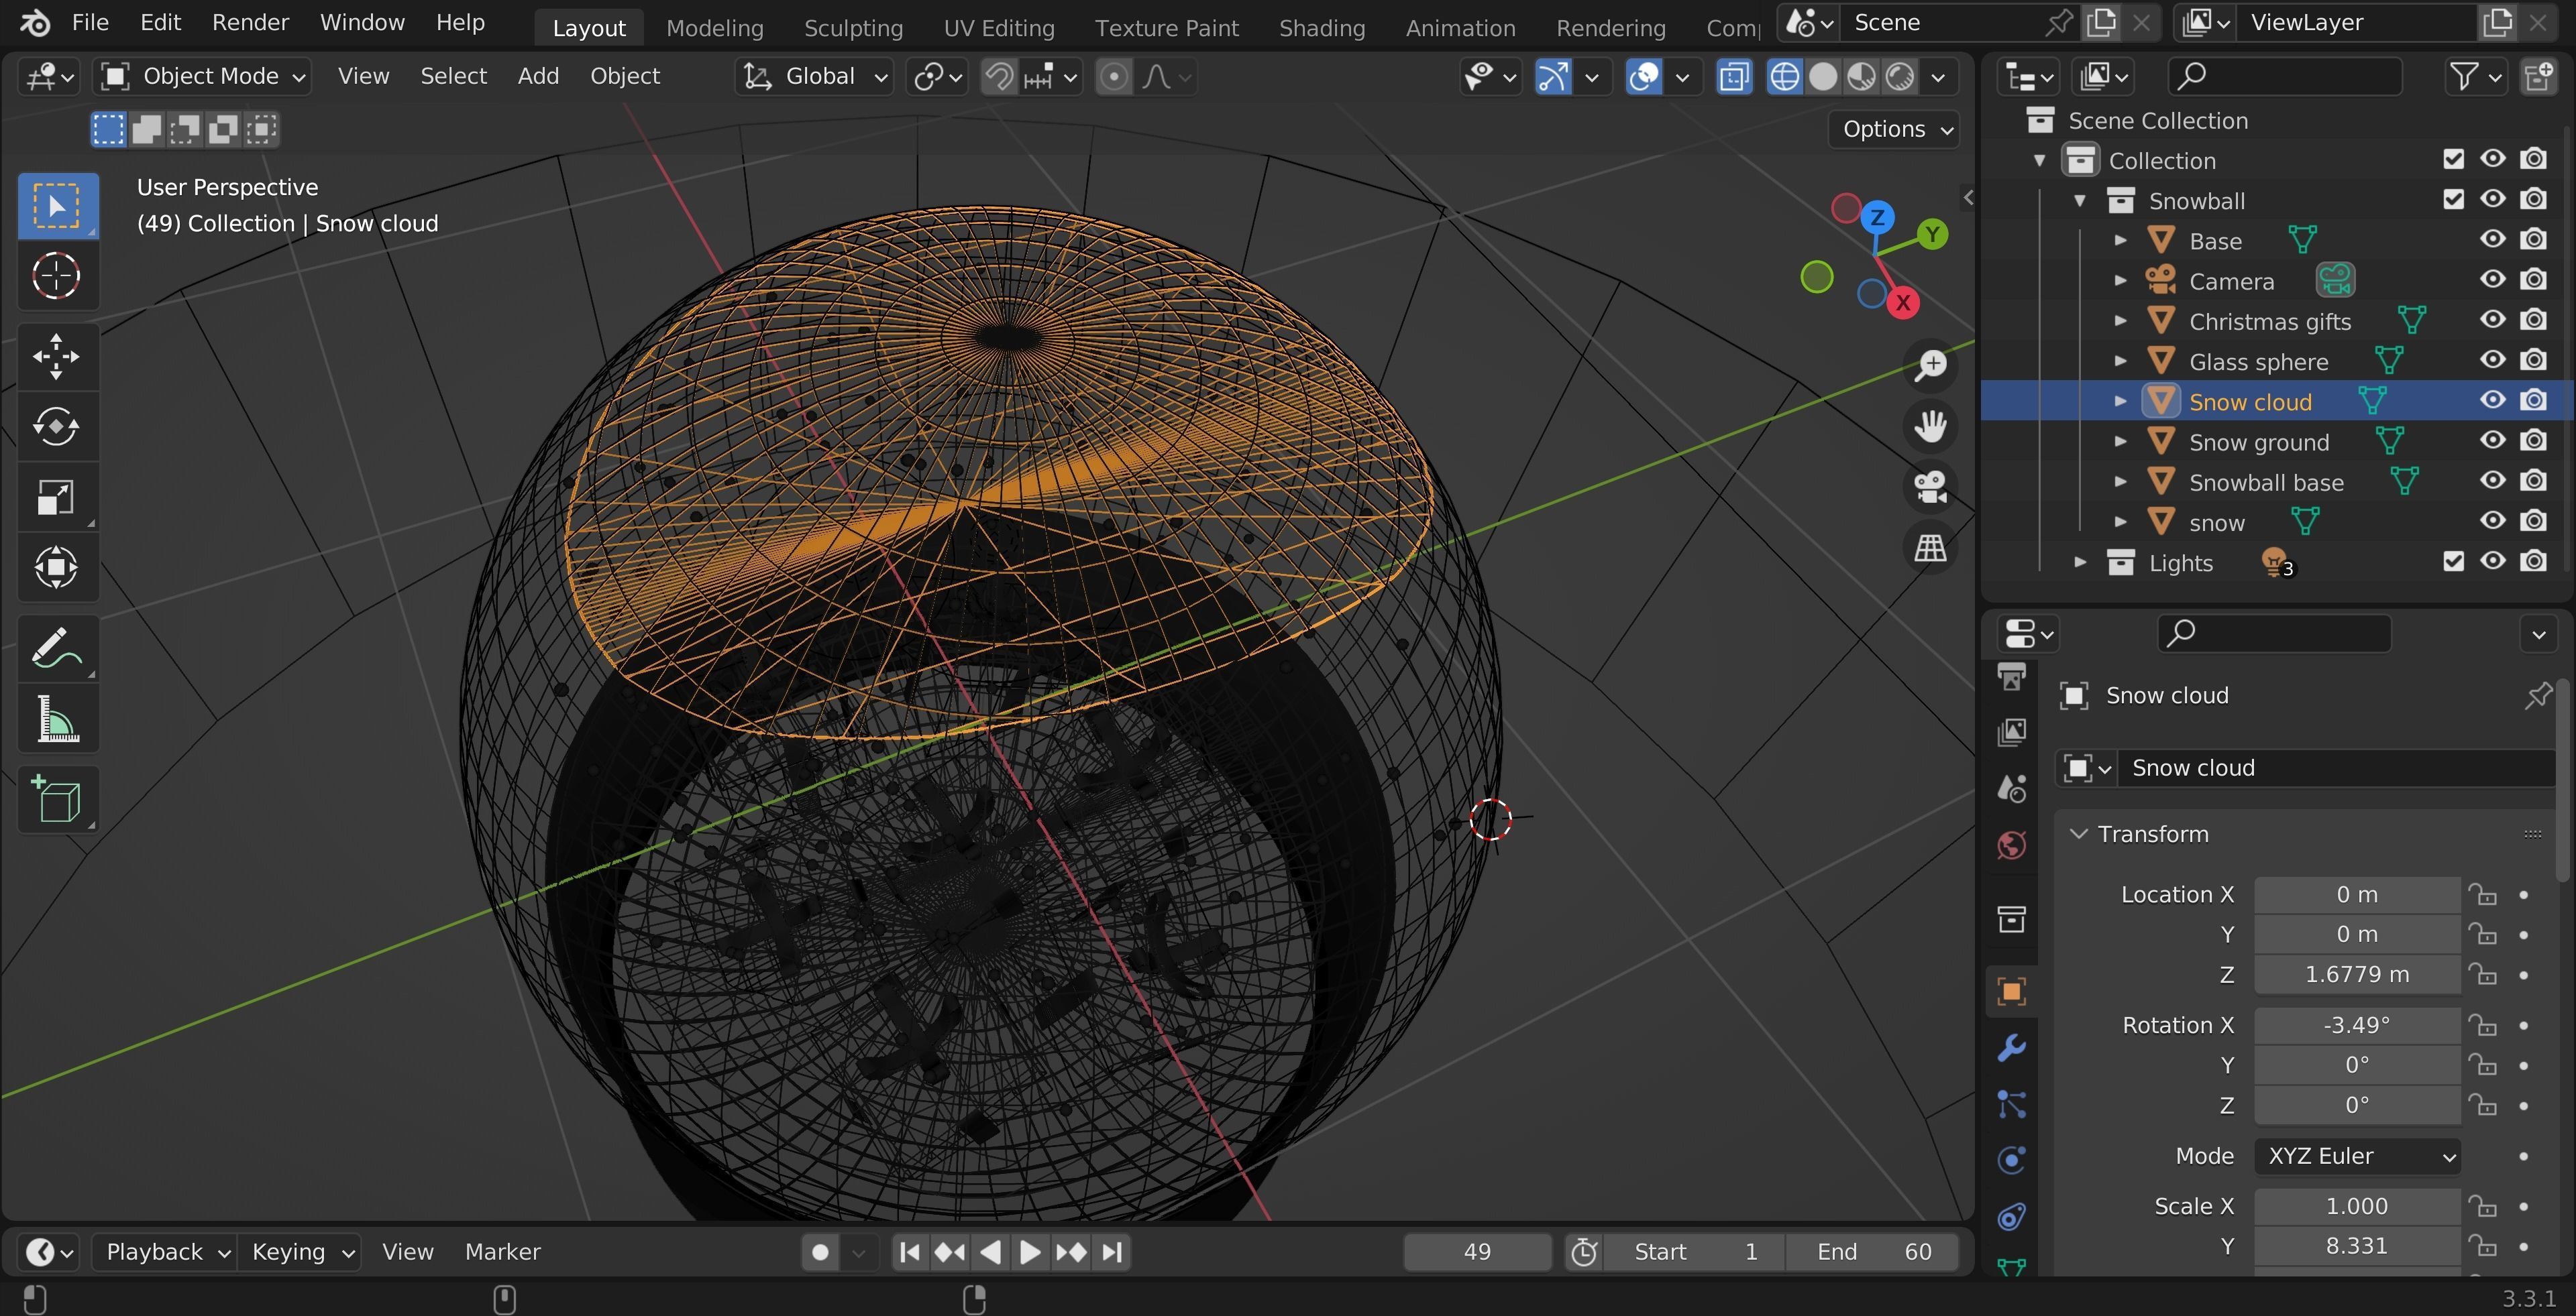Pin the Snow cloud properties panel
This screenshot has height=1316, width=2576.
pyautogui.click(x=2538, y=695)
